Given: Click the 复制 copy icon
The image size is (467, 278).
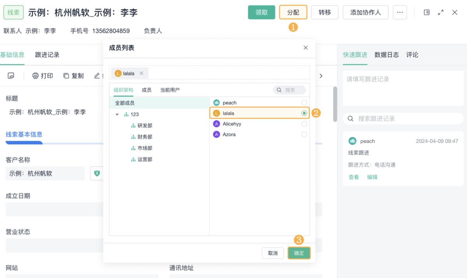Looking at the screenshot, I should pos(66,76).
